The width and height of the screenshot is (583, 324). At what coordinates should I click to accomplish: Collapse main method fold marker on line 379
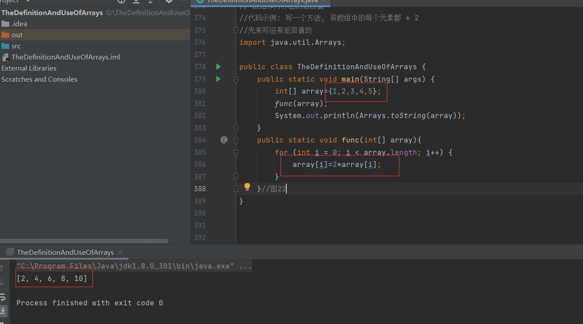click(236, 79)
